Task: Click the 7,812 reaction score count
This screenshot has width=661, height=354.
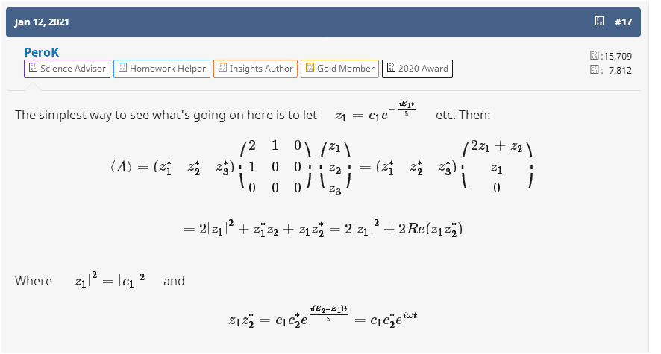Action: 619,70
